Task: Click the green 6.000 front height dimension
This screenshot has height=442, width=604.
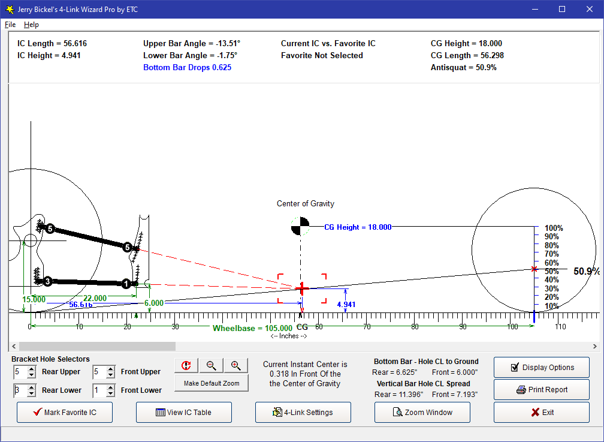Action: (x=154, y=303)
